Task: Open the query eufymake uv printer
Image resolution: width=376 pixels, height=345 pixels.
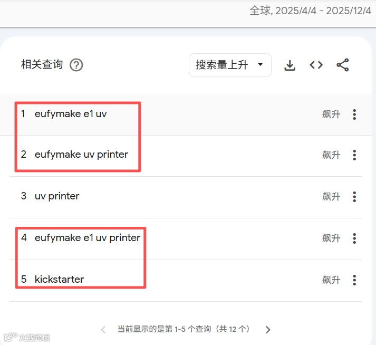Action: coord(81,155)
